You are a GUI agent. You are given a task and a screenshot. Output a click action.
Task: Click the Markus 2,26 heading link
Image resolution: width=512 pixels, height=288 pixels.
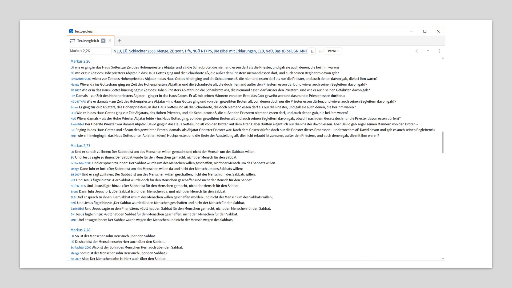click(80, 61)
